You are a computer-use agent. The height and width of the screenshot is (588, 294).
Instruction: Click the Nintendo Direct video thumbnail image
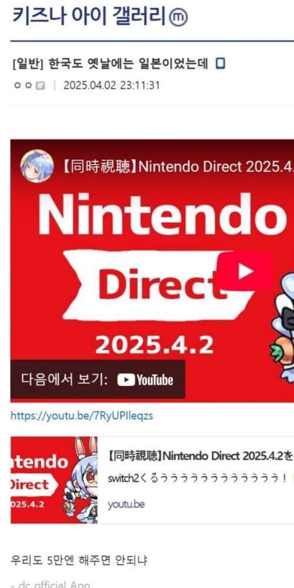[152, 270]
